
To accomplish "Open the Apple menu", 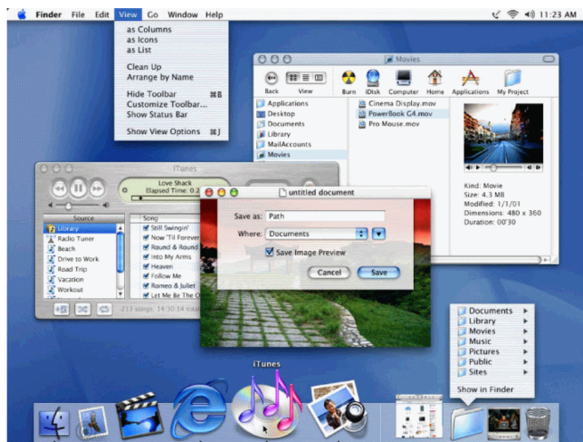I will click(22, 14).
